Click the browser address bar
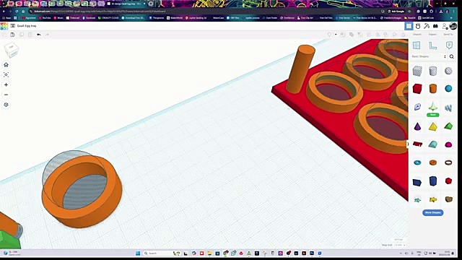The height and width of the screenshot is (260, 462). (204, 12)
